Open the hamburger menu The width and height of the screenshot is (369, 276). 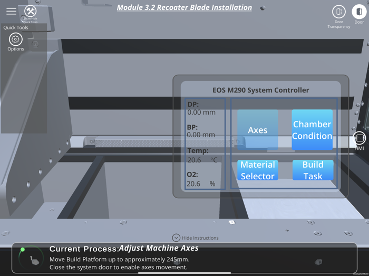[x=11, y=11]
